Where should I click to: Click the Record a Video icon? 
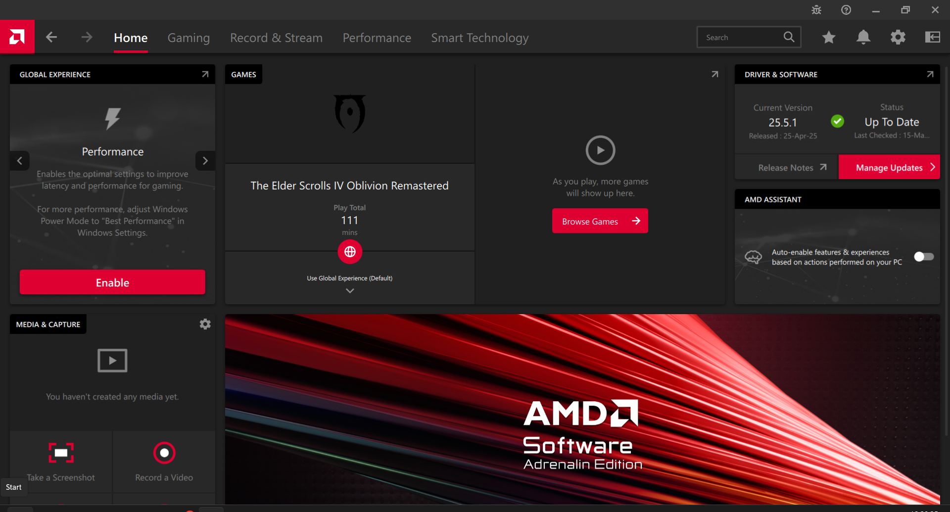pyautogui.click(x=164, y=453)
